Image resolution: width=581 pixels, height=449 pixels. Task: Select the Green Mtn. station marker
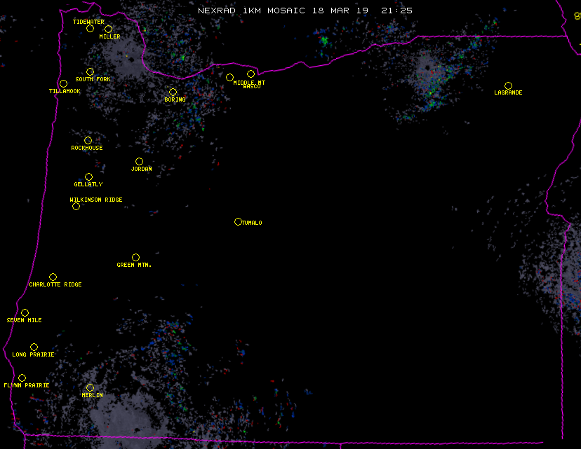coord(135,258)
